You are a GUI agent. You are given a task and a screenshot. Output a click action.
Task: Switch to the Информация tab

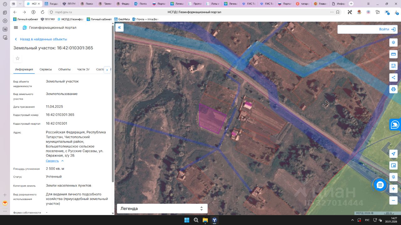[24, 69]
